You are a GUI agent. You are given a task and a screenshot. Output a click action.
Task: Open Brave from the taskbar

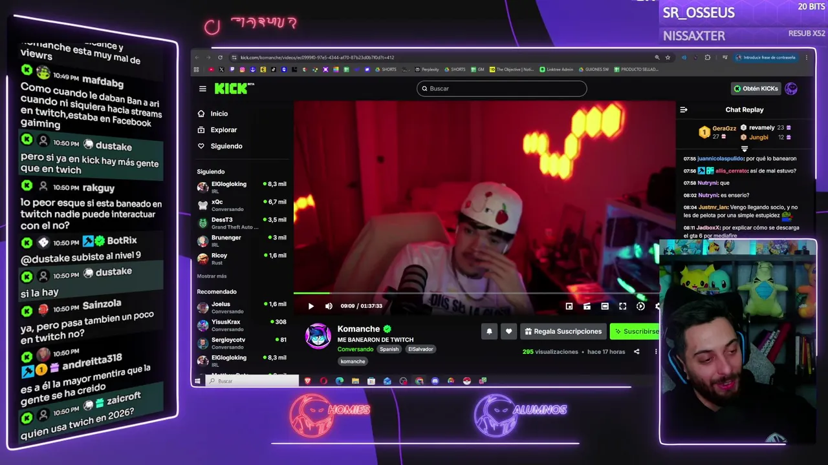[x=307, y=381]
